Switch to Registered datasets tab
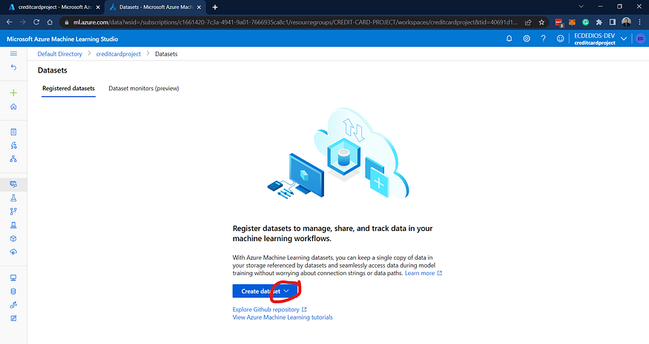The height and width of the screenshot is (344, 649). 69,88
